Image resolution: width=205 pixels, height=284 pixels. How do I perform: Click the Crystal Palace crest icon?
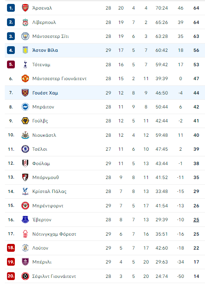click(x=25, y=191)
